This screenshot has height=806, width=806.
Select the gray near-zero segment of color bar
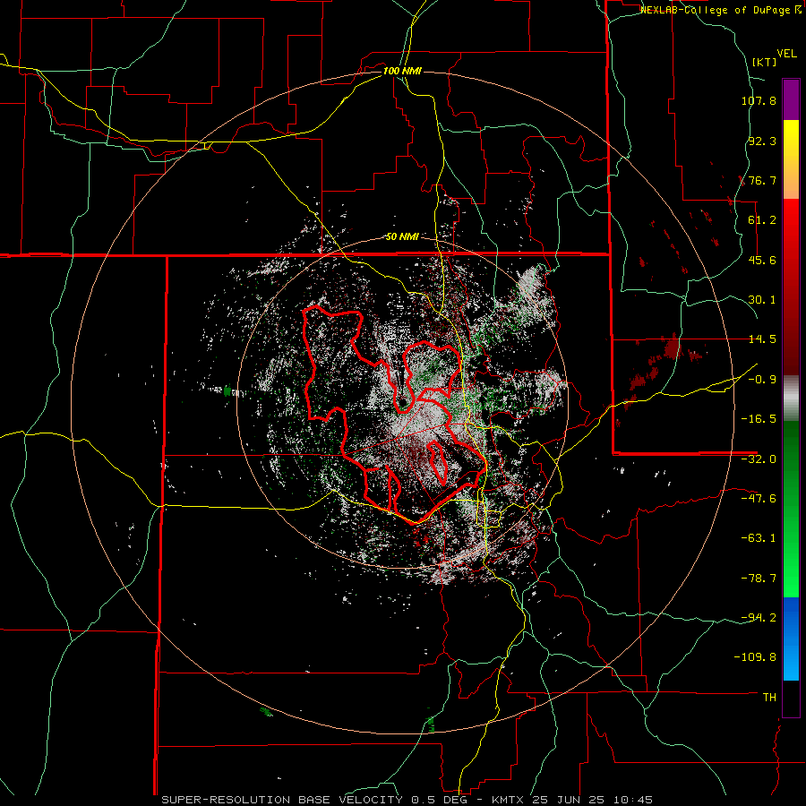point(791,399)
